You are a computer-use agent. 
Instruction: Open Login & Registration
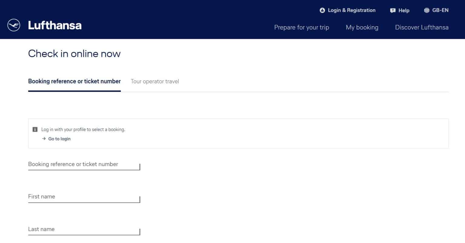[x=351, y=10]
